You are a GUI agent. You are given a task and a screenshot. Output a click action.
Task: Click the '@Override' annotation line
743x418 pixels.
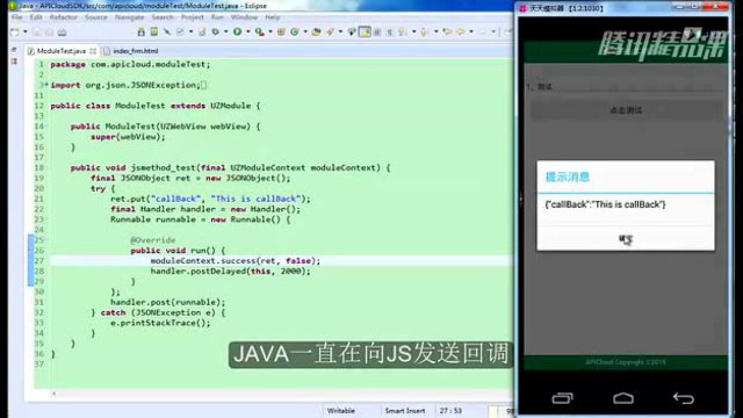153,240
